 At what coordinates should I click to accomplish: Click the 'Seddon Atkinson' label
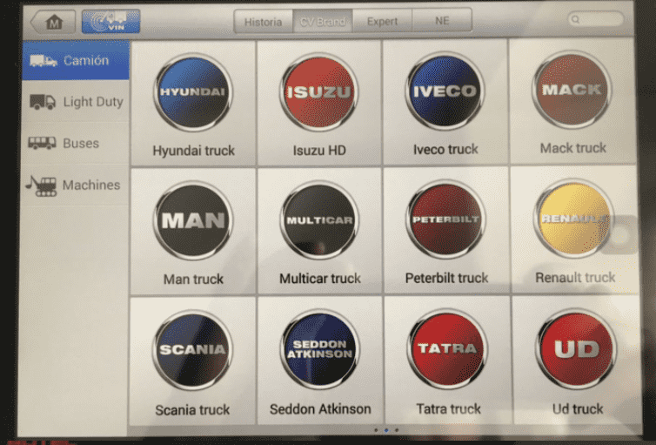(320, 409)
